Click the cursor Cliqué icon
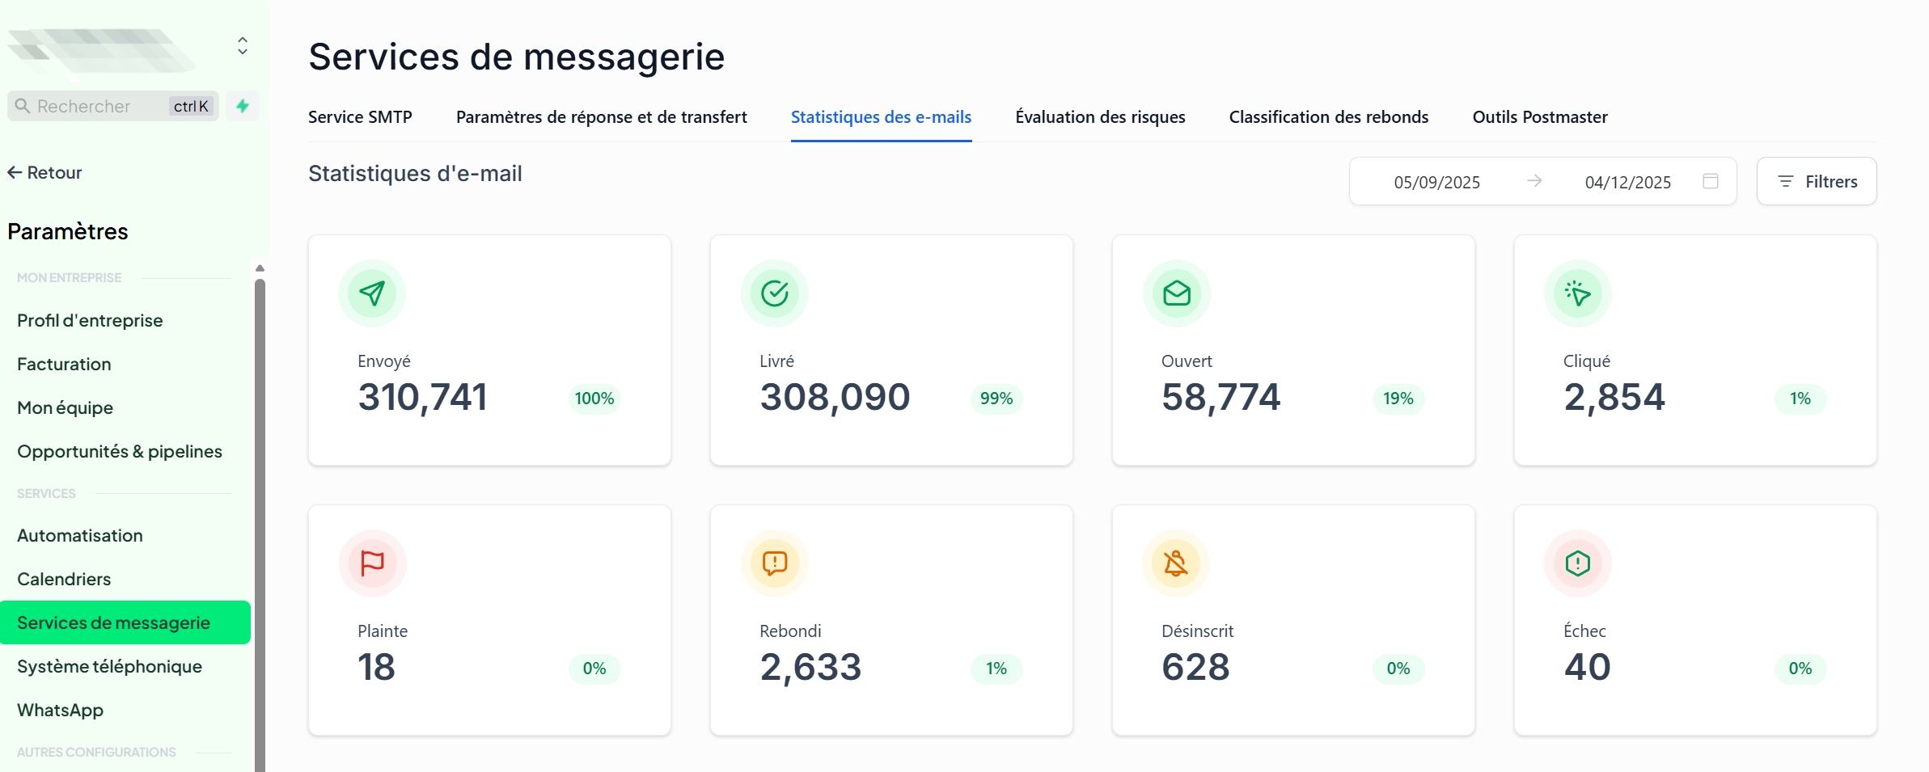Viewport: 1929px width, 772px height. click(1577, 293)
